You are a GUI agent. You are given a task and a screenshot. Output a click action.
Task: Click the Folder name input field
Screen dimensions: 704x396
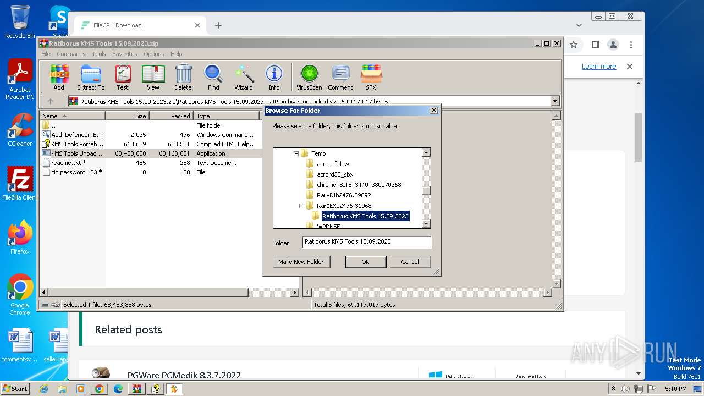(367, 241)
